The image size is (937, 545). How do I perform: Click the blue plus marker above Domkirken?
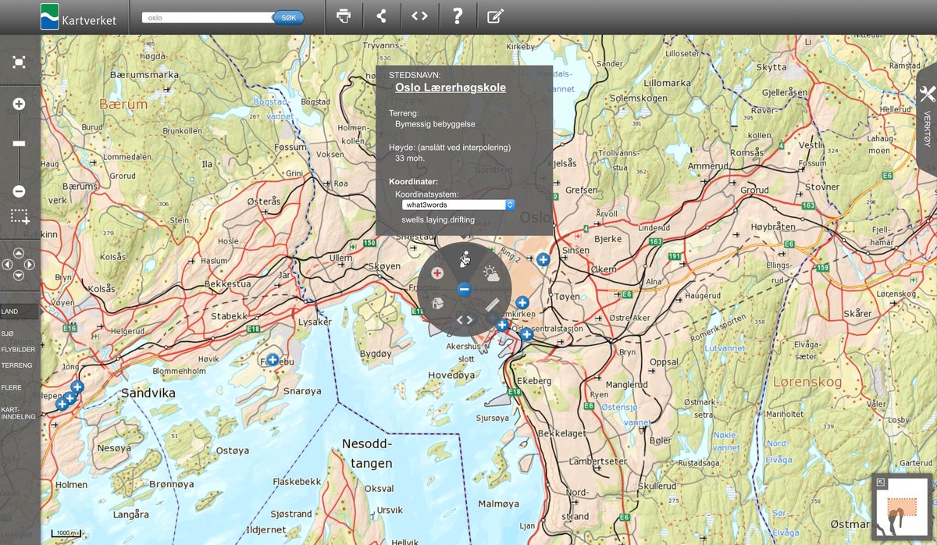click(x=522, y=302)
